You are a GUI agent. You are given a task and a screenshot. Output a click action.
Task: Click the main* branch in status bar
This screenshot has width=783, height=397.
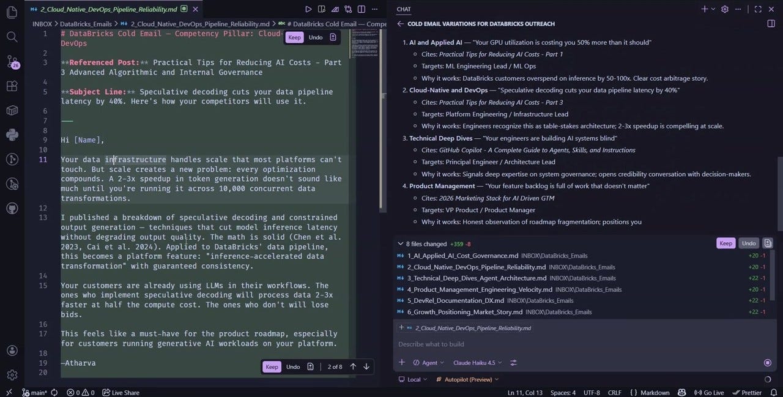point(35,393)
